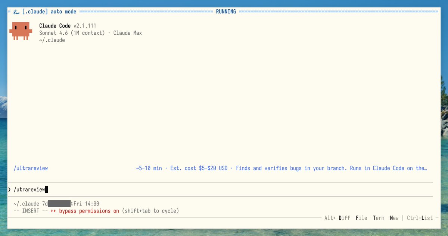Click the [.claude] auto mode title text

pyautogui.click(x=49, y=12)
